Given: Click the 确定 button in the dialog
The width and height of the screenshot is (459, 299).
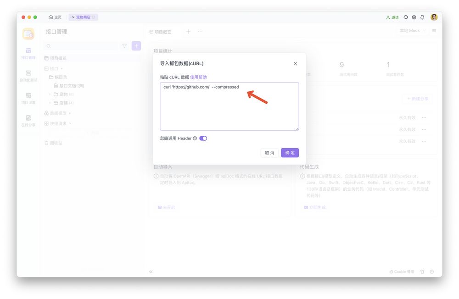Looking at the screenshot, I should pyautogui.click(x=290, y=153).
